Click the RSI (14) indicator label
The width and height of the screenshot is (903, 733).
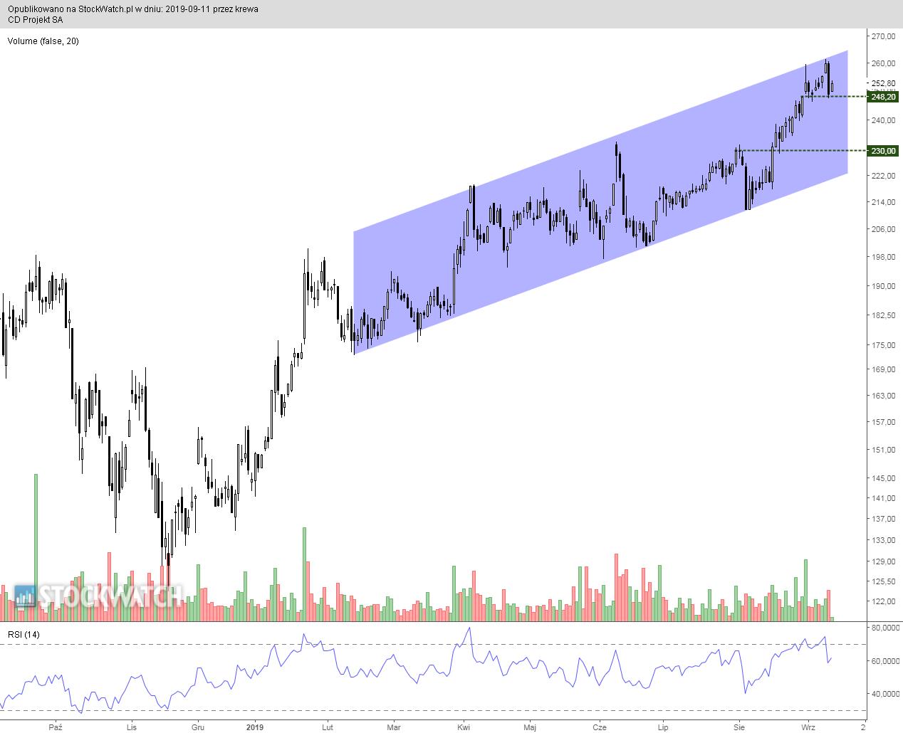point(24,634)
